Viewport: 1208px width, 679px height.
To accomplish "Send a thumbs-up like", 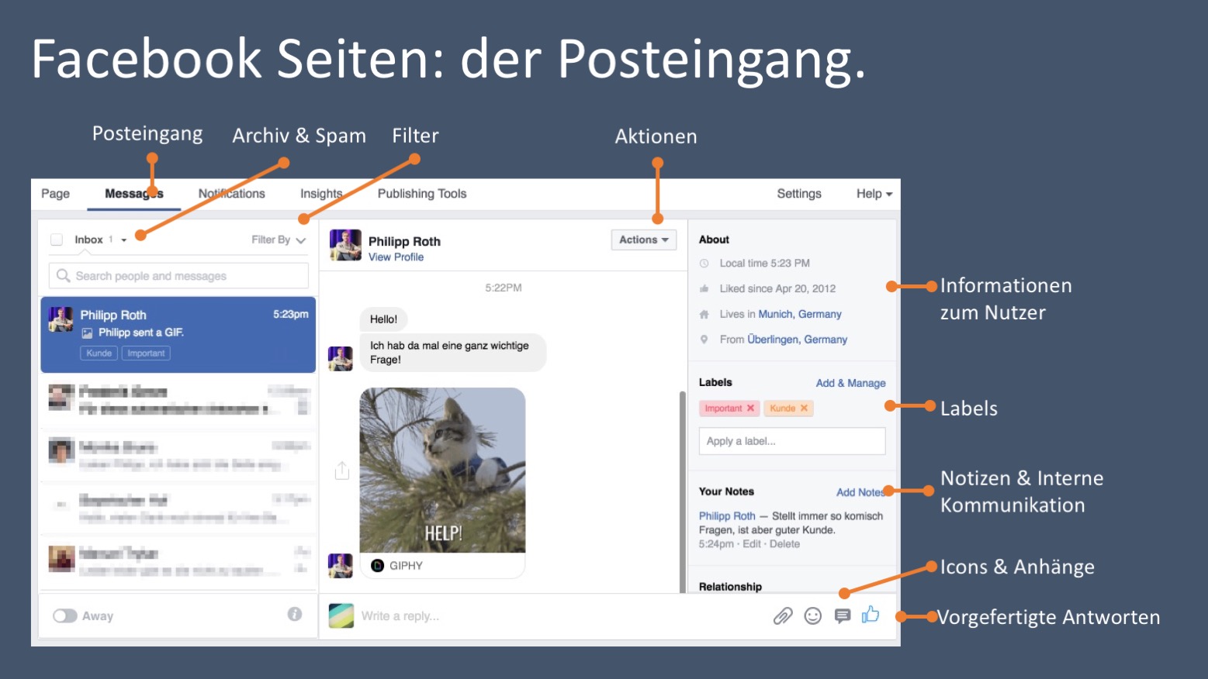I will 871,615.
